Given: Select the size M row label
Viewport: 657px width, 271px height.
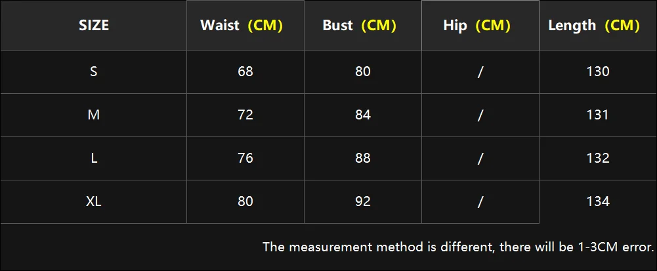Looking at the screenshot, I should [x=93, y=115].
